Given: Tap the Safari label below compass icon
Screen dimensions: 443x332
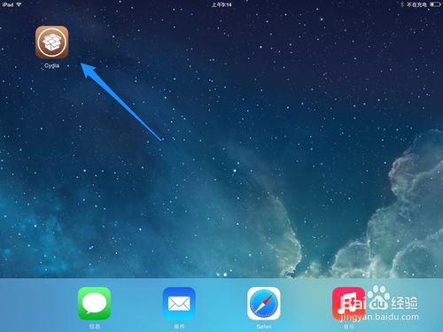Looking at the screenshot, I should (x=264, y=327).
